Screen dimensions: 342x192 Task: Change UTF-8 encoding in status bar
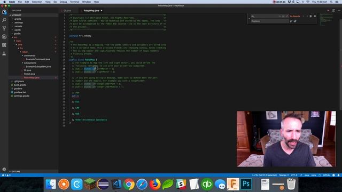(294, 175)
